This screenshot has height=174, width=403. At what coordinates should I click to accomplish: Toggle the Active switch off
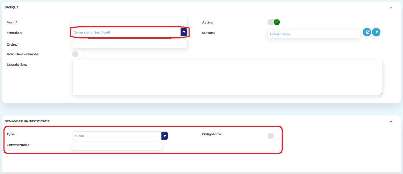coord(274,22)
